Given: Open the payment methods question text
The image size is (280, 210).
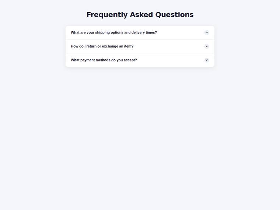Looking at the screenshot, I should click(104, 60).
